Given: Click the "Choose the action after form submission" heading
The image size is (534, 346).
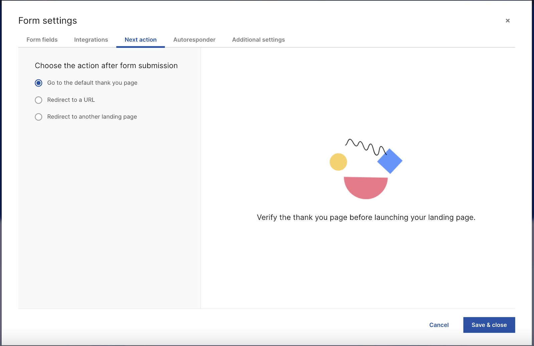Looking at the screenshot, I should coord(106,65).
